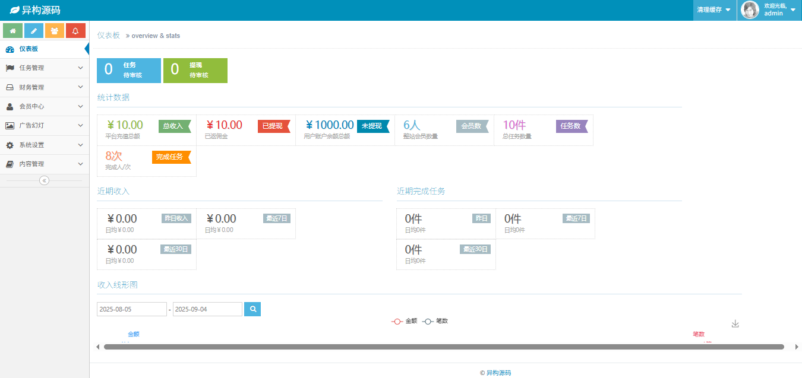Click the start date field 2025-08-05
The width and height of the screenshot is (802, 378).
click(131, 309)
